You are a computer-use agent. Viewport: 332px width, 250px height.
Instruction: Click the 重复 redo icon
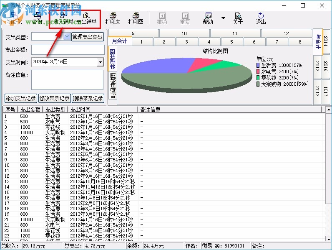tap(185, 18)
